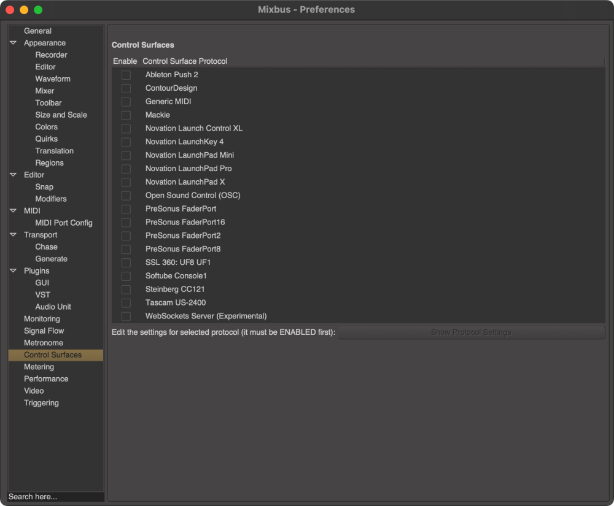Open the Video preferences page
614x506 pixels.
pos(34,391)
